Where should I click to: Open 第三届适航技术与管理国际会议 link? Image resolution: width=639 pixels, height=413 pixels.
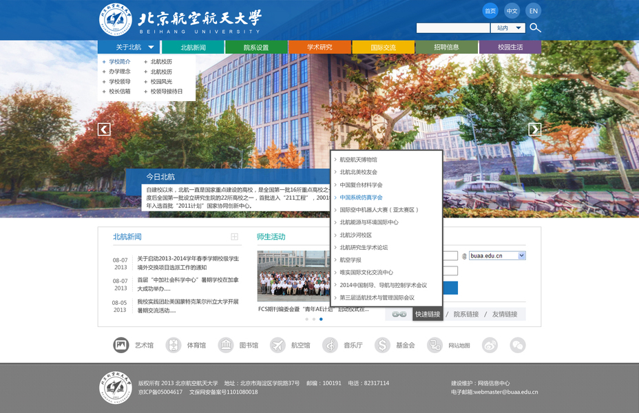[x=377, y=298]
